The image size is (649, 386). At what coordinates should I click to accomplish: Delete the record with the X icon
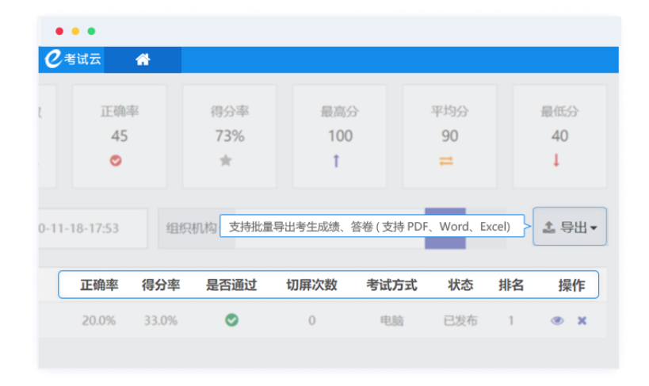[582, 320]
